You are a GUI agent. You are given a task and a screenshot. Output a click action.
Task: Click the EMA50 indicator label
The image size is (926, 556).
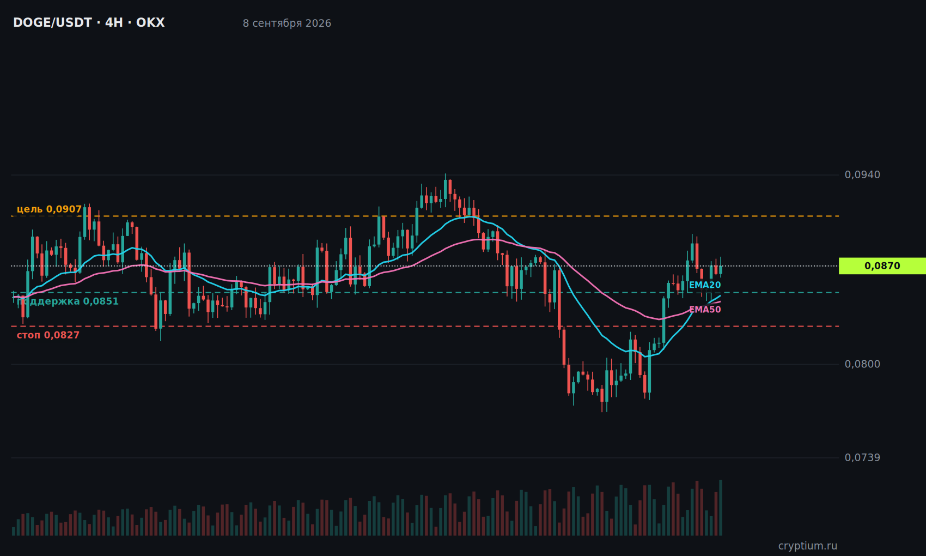[705, 310]
